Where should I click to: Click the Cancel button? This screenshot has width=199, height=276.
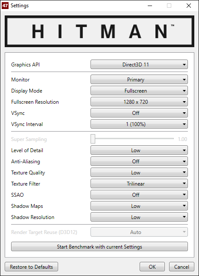[x=181, y=267]
